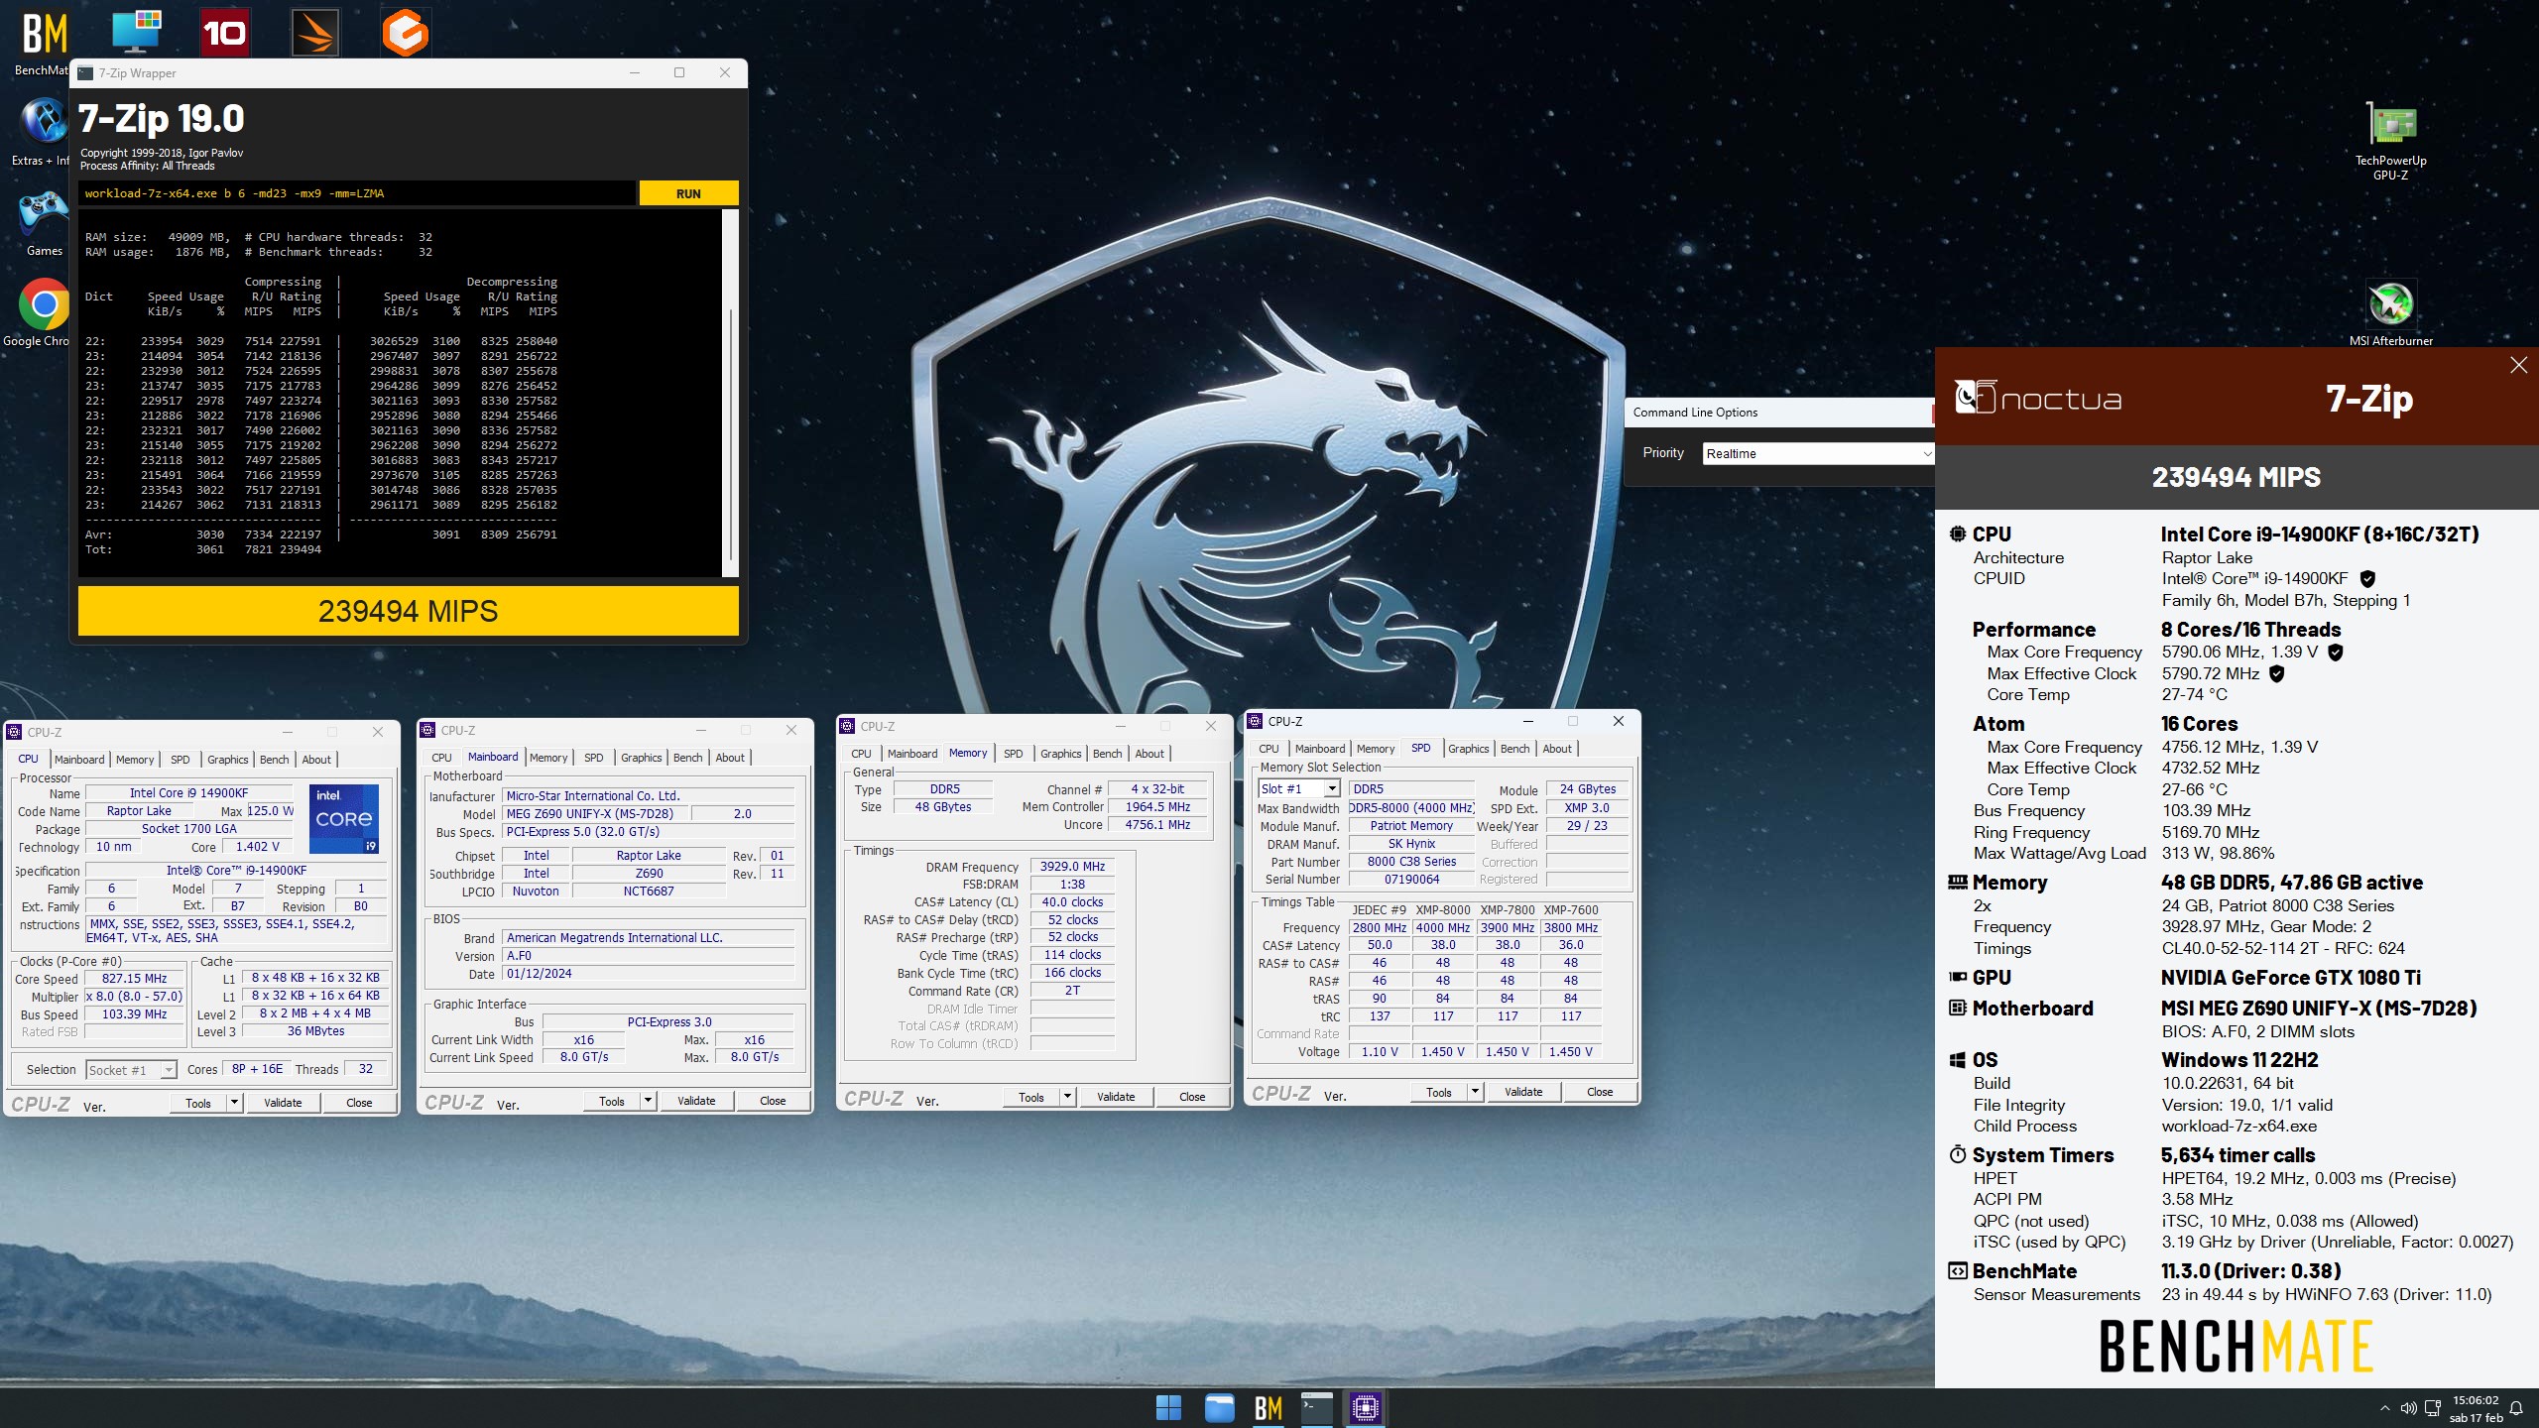Click the CPU-Z chip icon in taskbar

(x=1366, y=1407)
